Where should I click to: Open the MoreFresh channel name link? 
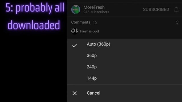coord(94,7)
